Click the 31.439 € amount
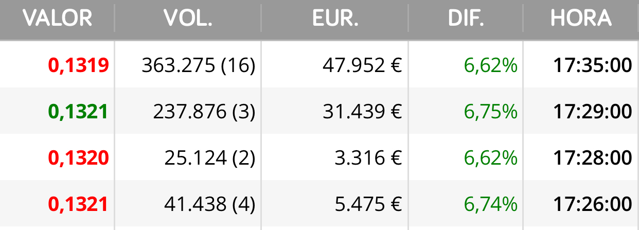 (362, 112)
